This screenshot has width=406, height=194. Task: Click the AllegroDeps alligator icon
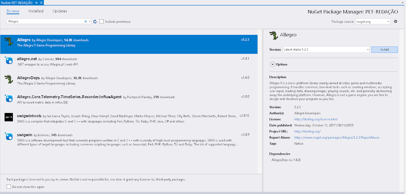pos(8,79)
